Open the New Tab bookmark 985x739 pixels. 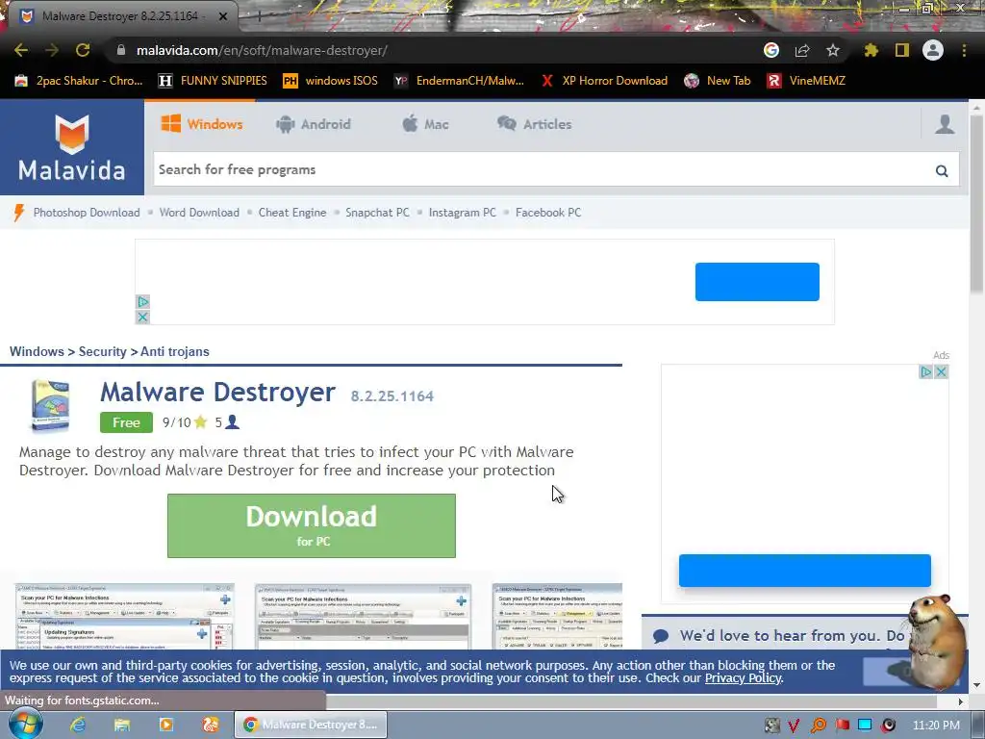pos(718,81)
